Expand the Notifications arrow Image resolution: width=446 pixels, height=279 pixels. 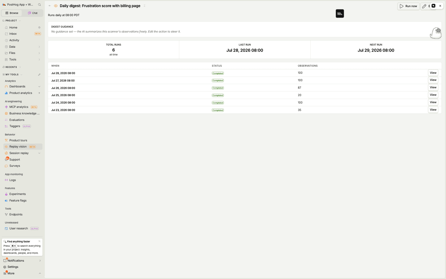click(x=40, y=261)
